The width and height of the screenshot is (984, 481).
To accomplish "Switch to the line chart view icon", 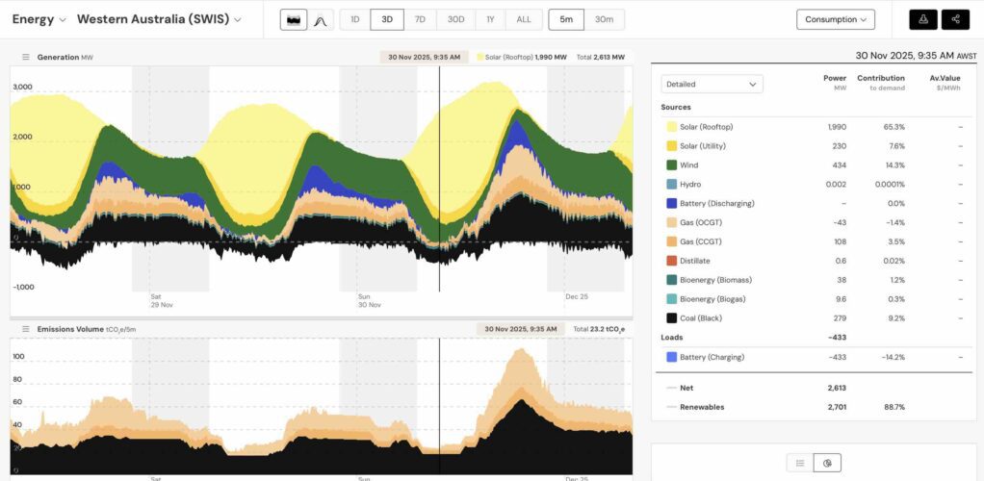I will (320, 19).
